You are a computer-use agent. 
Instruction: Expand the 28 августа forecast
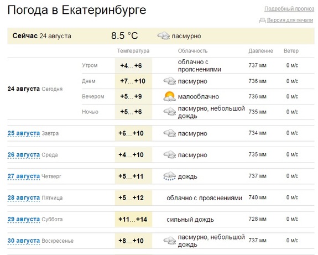24,198
